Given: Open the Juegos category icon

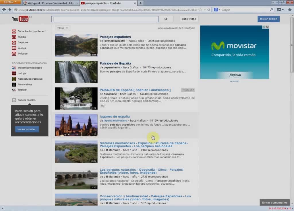Looking at the screenshot, I should 14,48.
